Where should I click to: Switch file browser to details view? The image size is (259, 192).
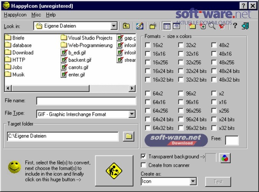(x=176, y=26)
